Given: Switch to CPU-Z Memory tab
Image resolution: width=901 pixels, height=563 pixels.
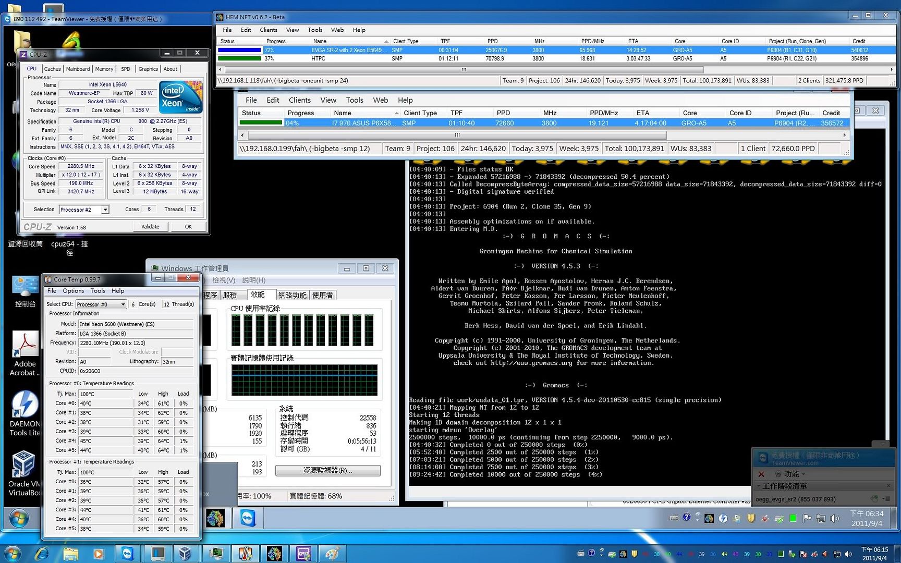Looking at the screenshot, I should click(104, 69).
